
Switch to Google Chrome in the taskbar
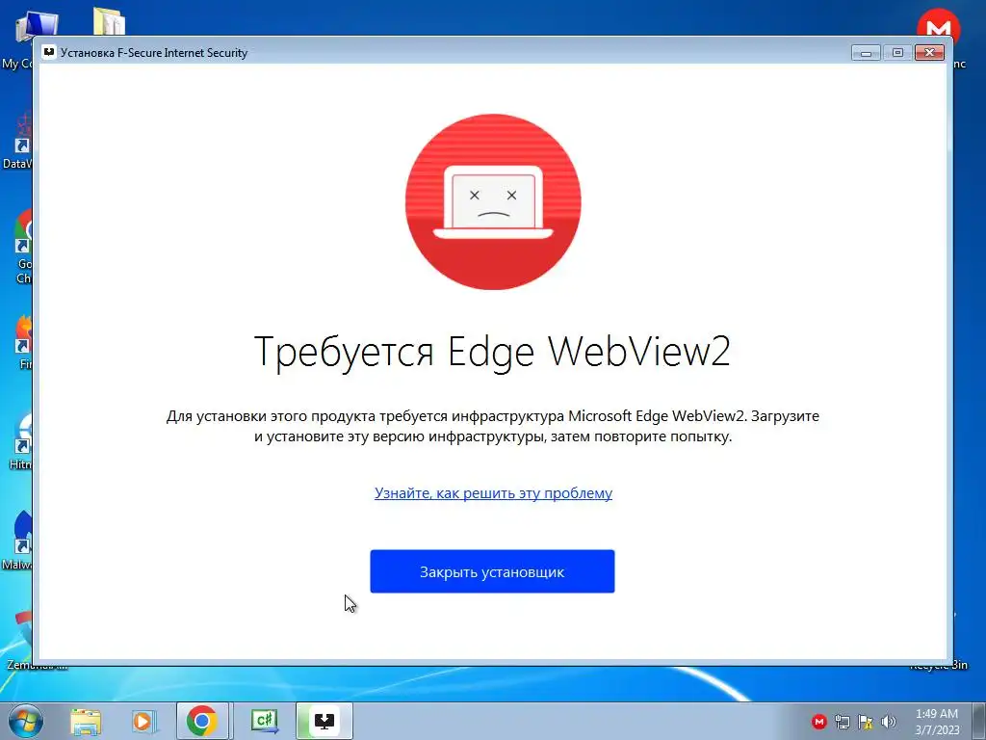point(202,721)
